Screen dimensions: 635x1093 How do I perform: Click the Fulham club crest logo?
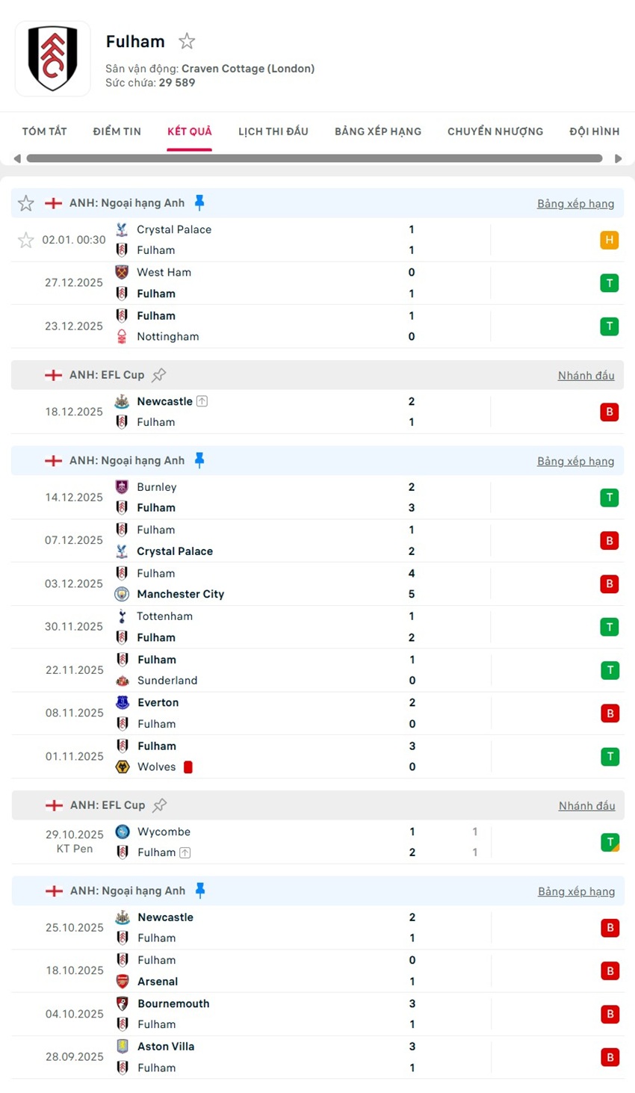point(52,58)
